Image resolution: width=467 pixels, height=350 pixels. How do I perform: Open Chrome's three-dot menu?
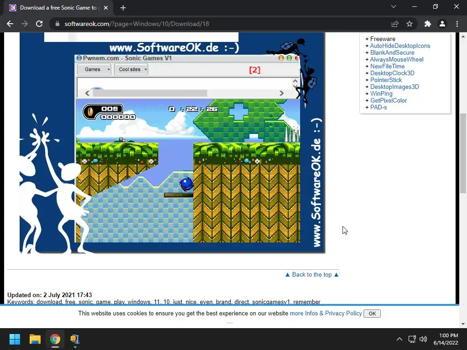tap(457, 24)
